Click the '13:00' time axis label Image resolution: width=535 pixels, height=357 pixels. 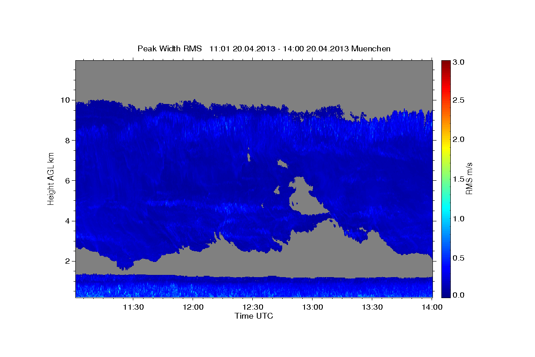(x=313, y=307)
